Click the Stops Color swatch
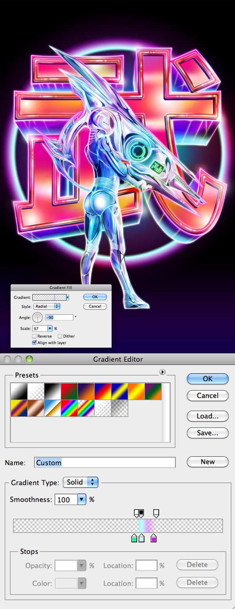Viewport: 235px width, 609px height. [66, 583]
